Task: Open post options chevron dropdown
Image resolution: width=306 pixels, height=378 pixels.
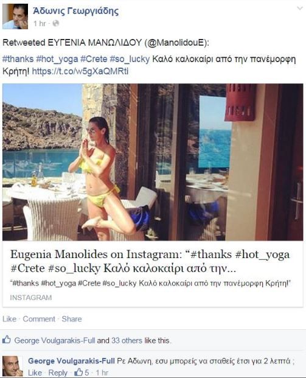Action: point(299,8)
